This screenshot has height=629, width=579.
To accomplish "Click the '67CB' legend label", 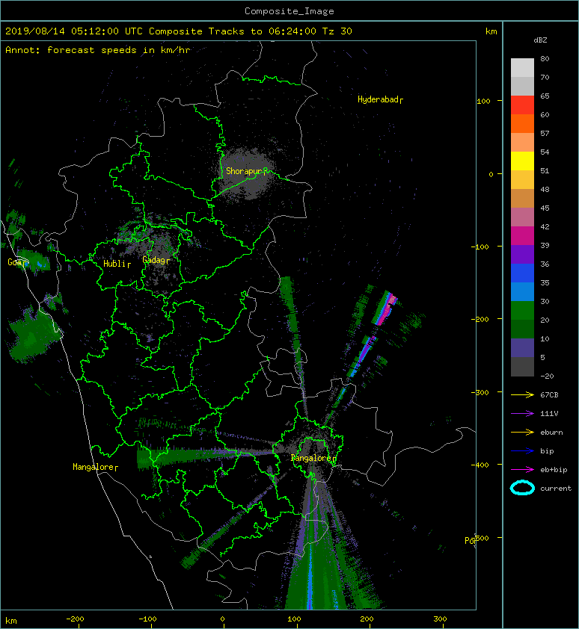I will click(549, 395).
